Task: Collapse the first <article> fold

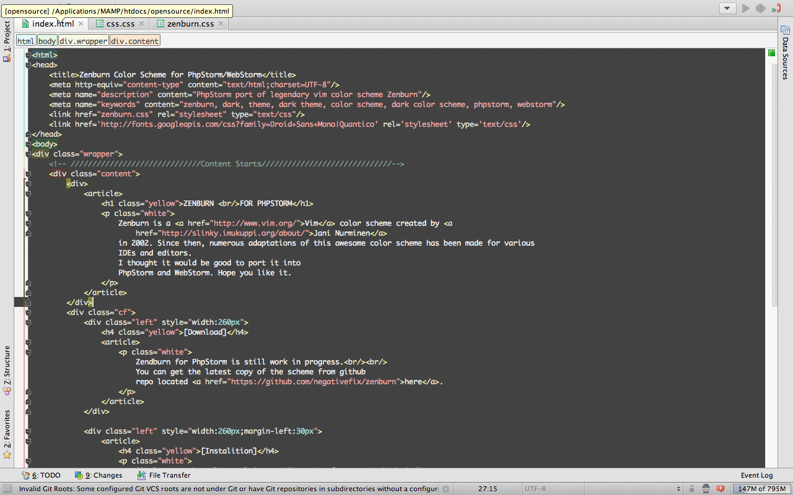Action: (x=28, y=194)
